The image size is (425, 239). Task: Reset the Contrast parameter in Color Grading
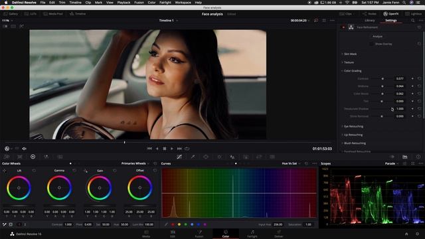(419, 78)
